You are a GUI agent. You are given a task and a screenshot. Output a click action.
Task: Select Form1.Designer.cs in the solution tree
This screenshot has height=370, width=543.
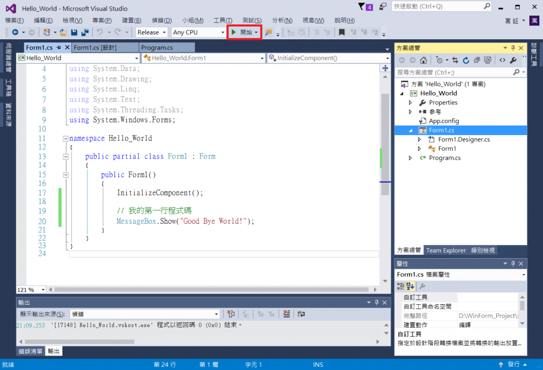[463, 139]
